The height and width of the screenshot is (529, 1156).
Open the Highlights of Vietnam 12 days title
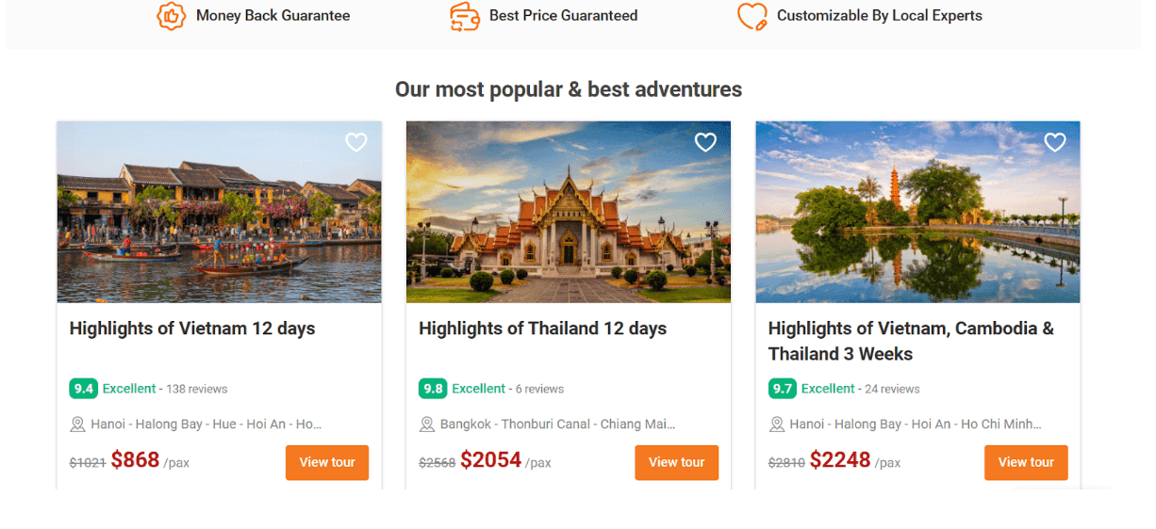[x=192, y=329]
